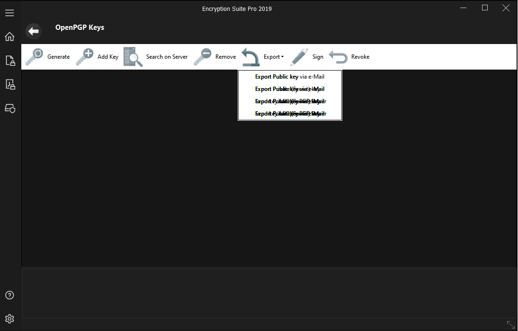The height and width of the screenshot is (331, 518).
Task: Click the empty details panel at bottom
Action: 269,293
